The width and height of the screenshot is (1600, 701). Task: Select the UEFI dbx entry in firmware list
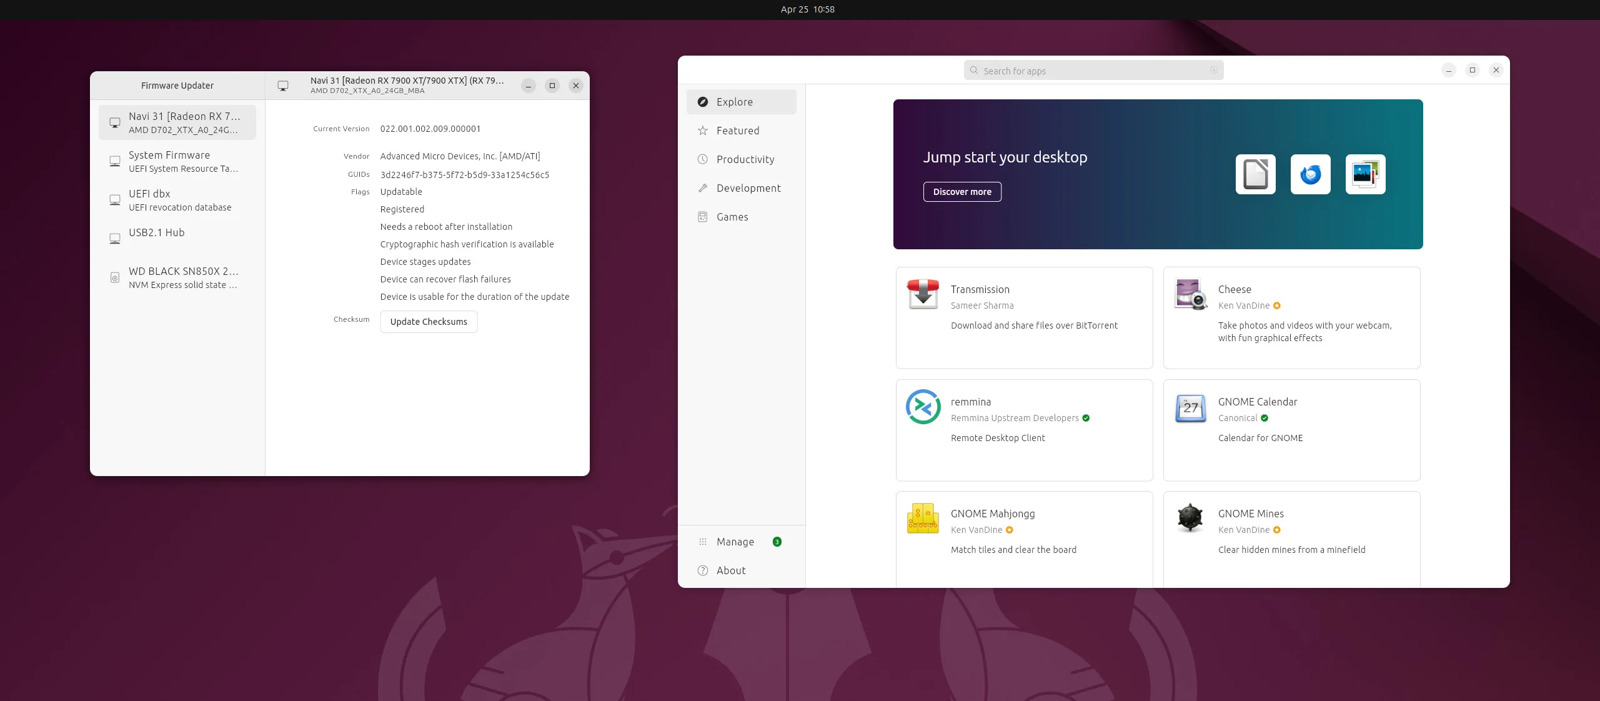click(179, 200)
